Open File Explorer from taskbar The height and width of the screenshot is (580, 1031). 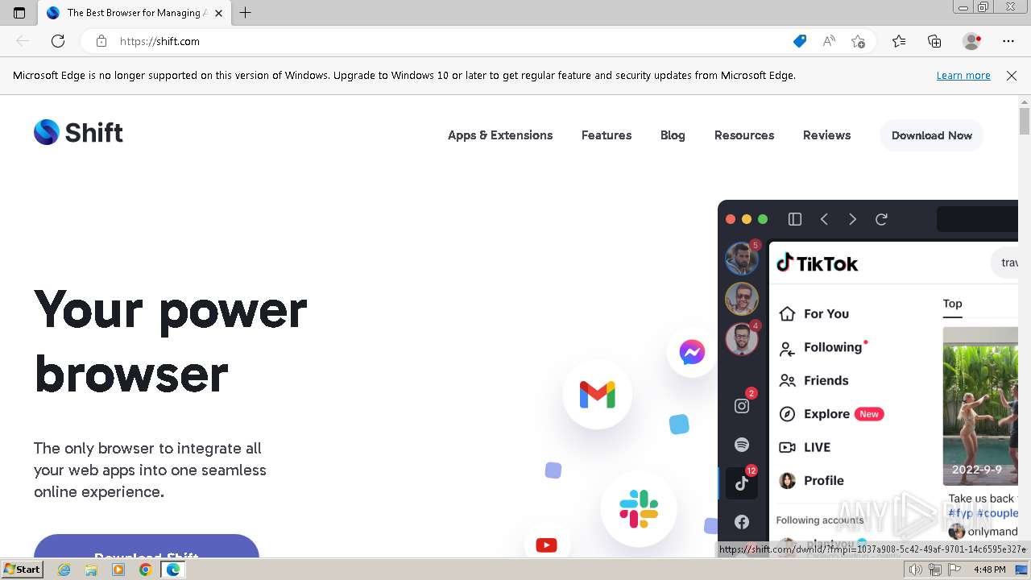pos(91,570)
